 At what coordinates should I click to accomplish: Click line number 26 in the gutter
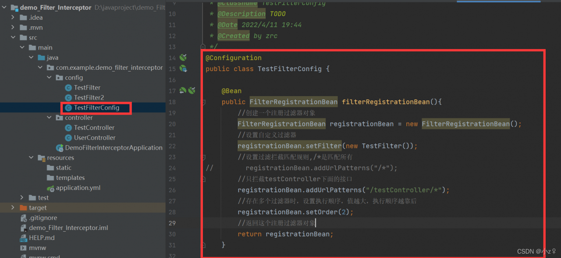(x=172, y=190)
